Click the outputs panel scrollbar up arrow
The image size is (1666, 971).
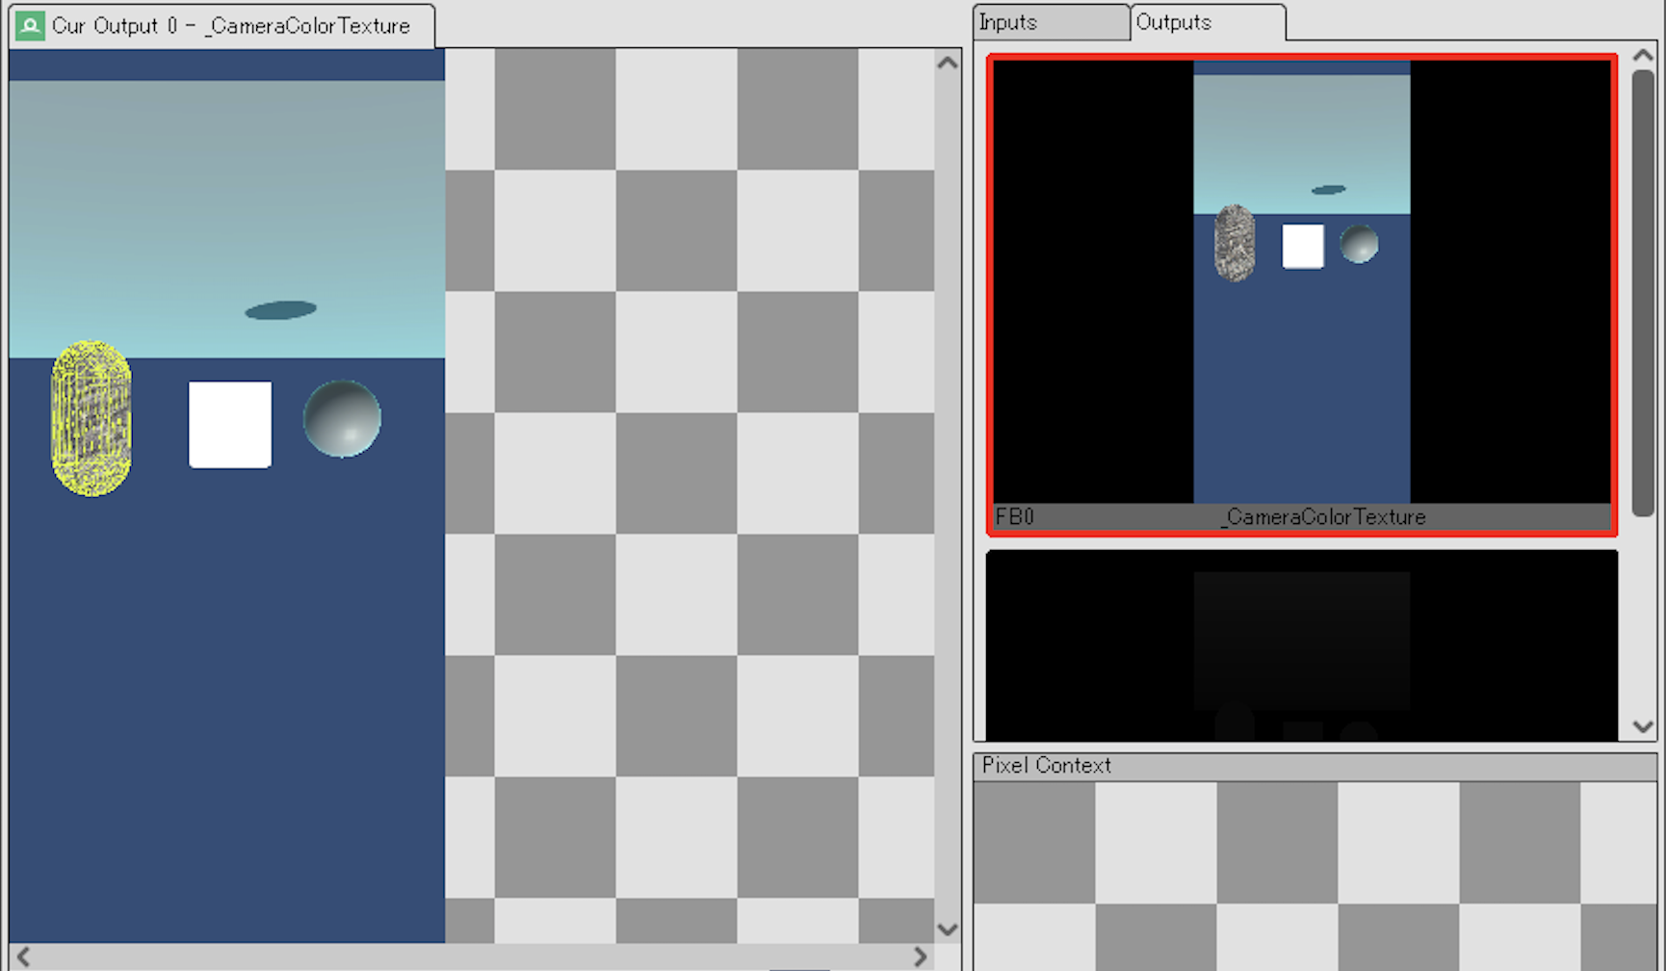1642,55
